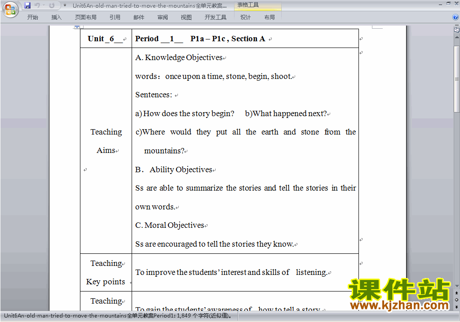This screenshot has height=322, width=460.
Task: Click the 'P1a – P1c , Section A' text
Action: 228,39
